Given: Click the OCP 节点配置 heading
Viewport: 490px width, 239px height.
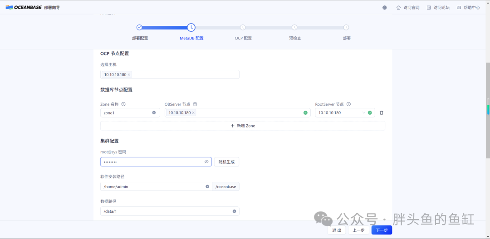Looking at the screenshot, I should tap(115, 54).
